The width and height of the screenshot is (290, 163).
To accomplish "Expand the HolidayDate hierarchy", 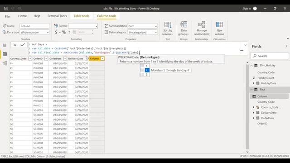I will pos(254,83).
